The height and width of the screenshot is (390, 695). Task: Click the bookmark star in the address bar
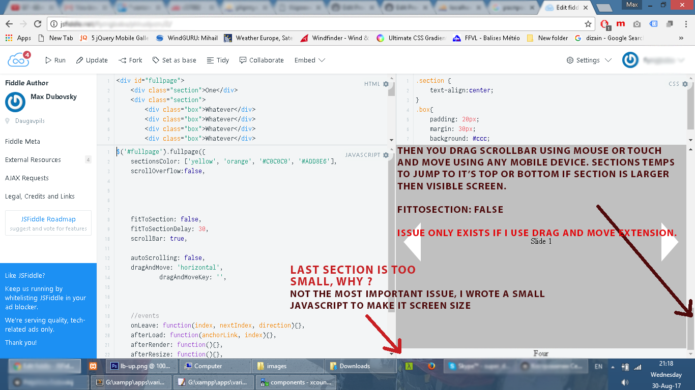pyautogui.click(x=588, y=23)
